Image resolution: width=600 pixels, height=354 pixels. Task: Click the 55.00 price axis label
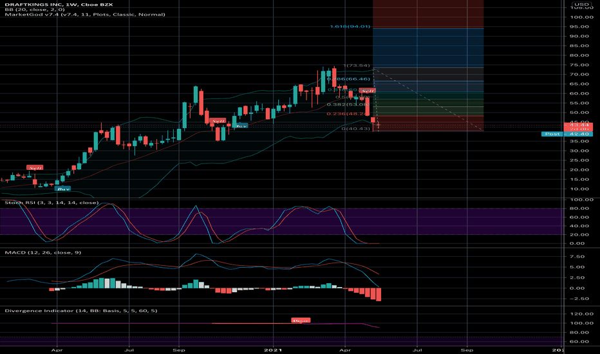[579, 103]
